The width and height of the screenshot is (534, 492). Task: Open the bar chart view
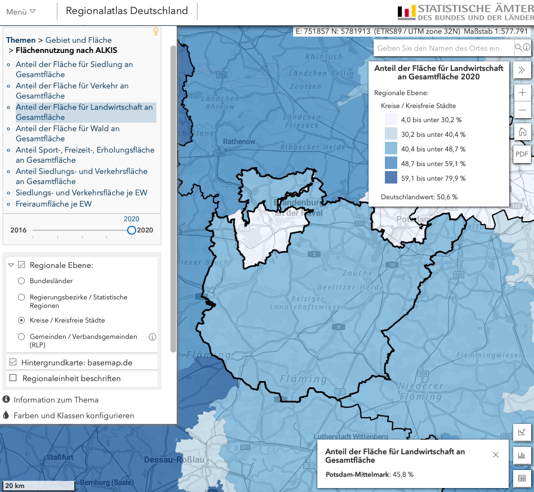(522, 454)
